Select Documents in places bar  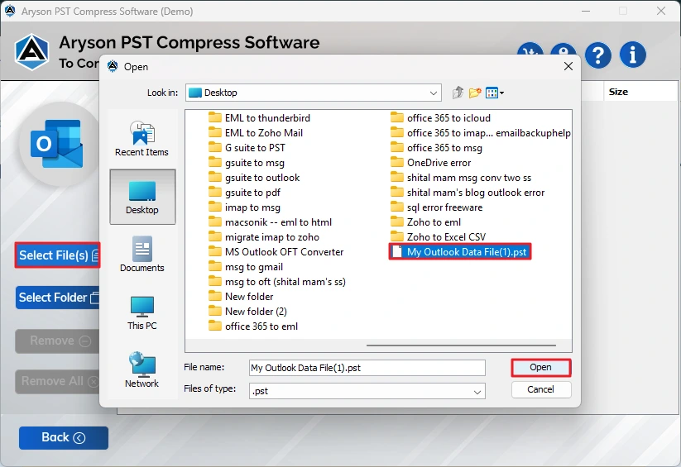[x=142, y=255]
